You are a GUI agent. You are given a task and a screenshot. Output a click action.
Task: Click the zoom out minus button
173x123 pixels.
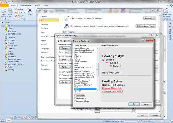click(x=154, y=121)
